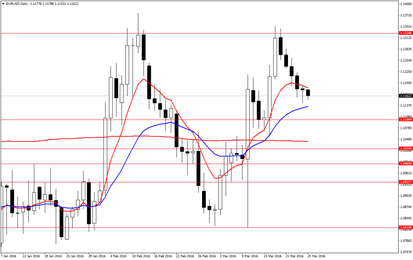The width and height of the screenshot is (413, 260).
Task: Click the 13 Jan 2016 date label
Action: coord(31,256)
